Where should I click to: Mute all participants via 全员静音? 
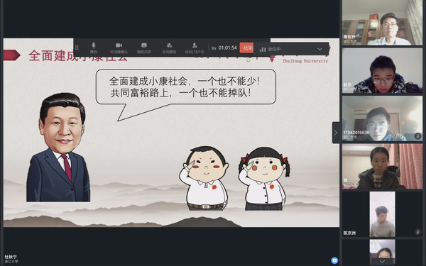tap(169, 48)
